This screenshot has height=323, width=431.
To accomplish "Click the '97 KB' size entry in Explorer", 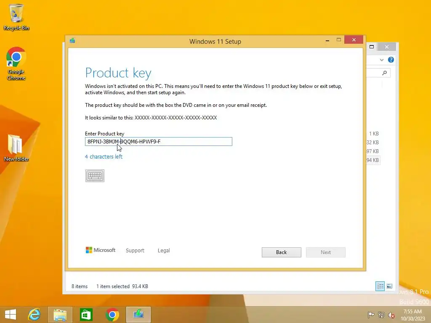I will click(x=373, y=151).
